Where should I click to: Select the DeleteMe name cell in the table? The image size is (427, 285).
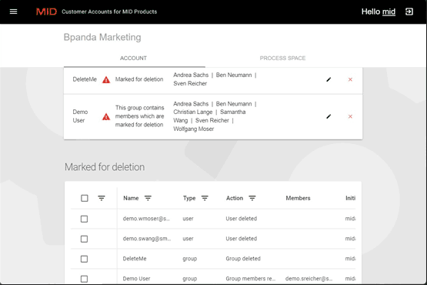135,259
